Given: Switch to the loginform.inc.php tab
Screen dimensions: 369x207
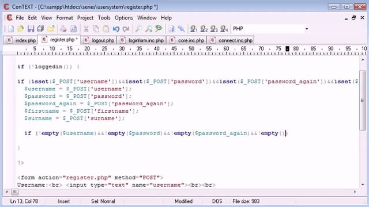Looking at the screenshot, I should pos(142,40).
